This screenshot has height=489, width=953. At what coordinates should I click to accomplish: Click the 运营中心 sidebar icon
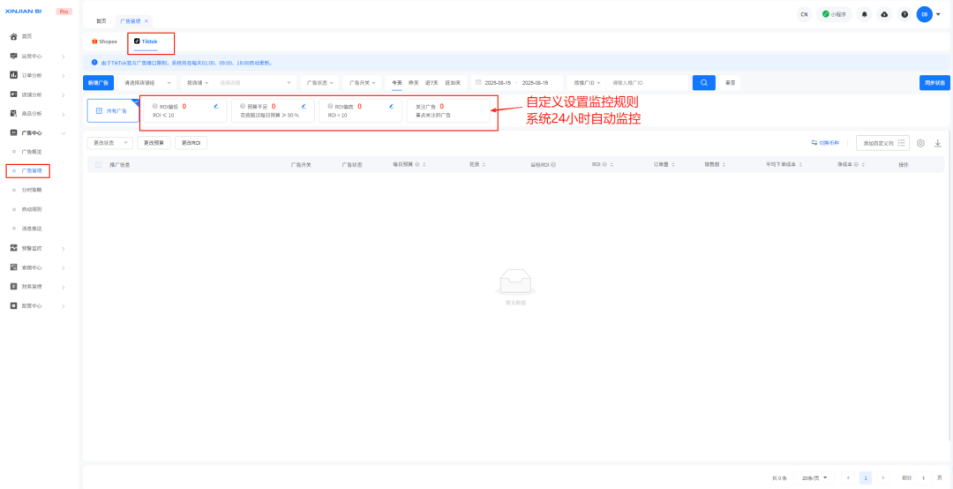pos(14,56)
